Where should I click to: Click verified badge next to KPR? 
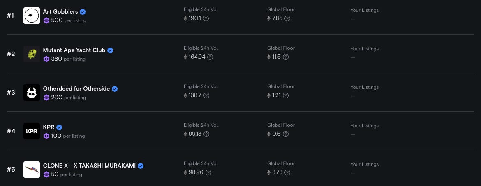coord(59,127)
